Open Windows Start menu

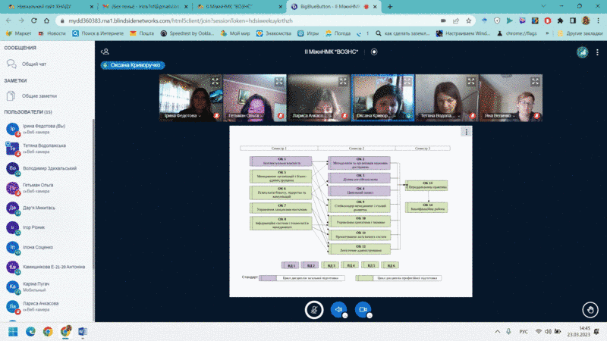click(x=13, y=332)
